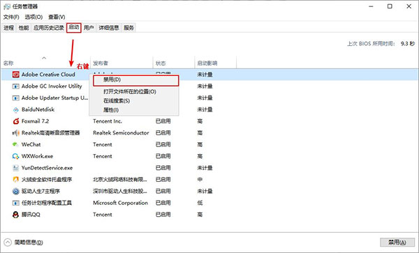Switch to the 应用历史记录 tab
The height and width of the screenshot is (253, 419).
click(49, 27)
